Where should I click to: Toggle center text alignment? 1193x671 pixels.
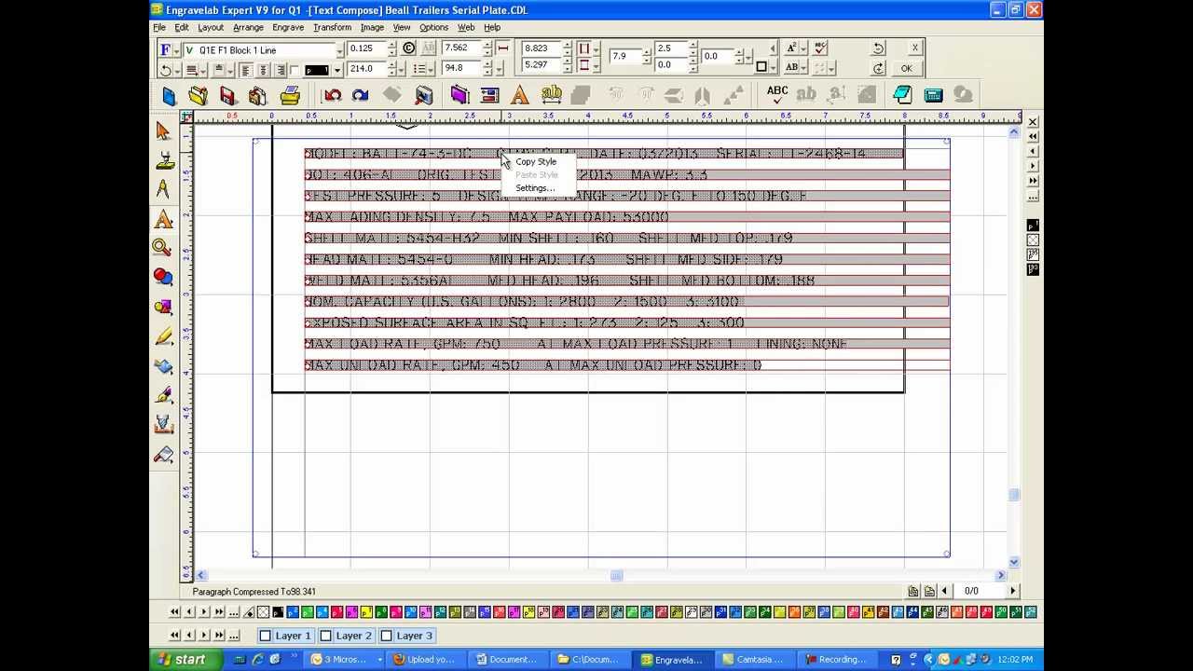pyautogui.click(x=263, y=70)
